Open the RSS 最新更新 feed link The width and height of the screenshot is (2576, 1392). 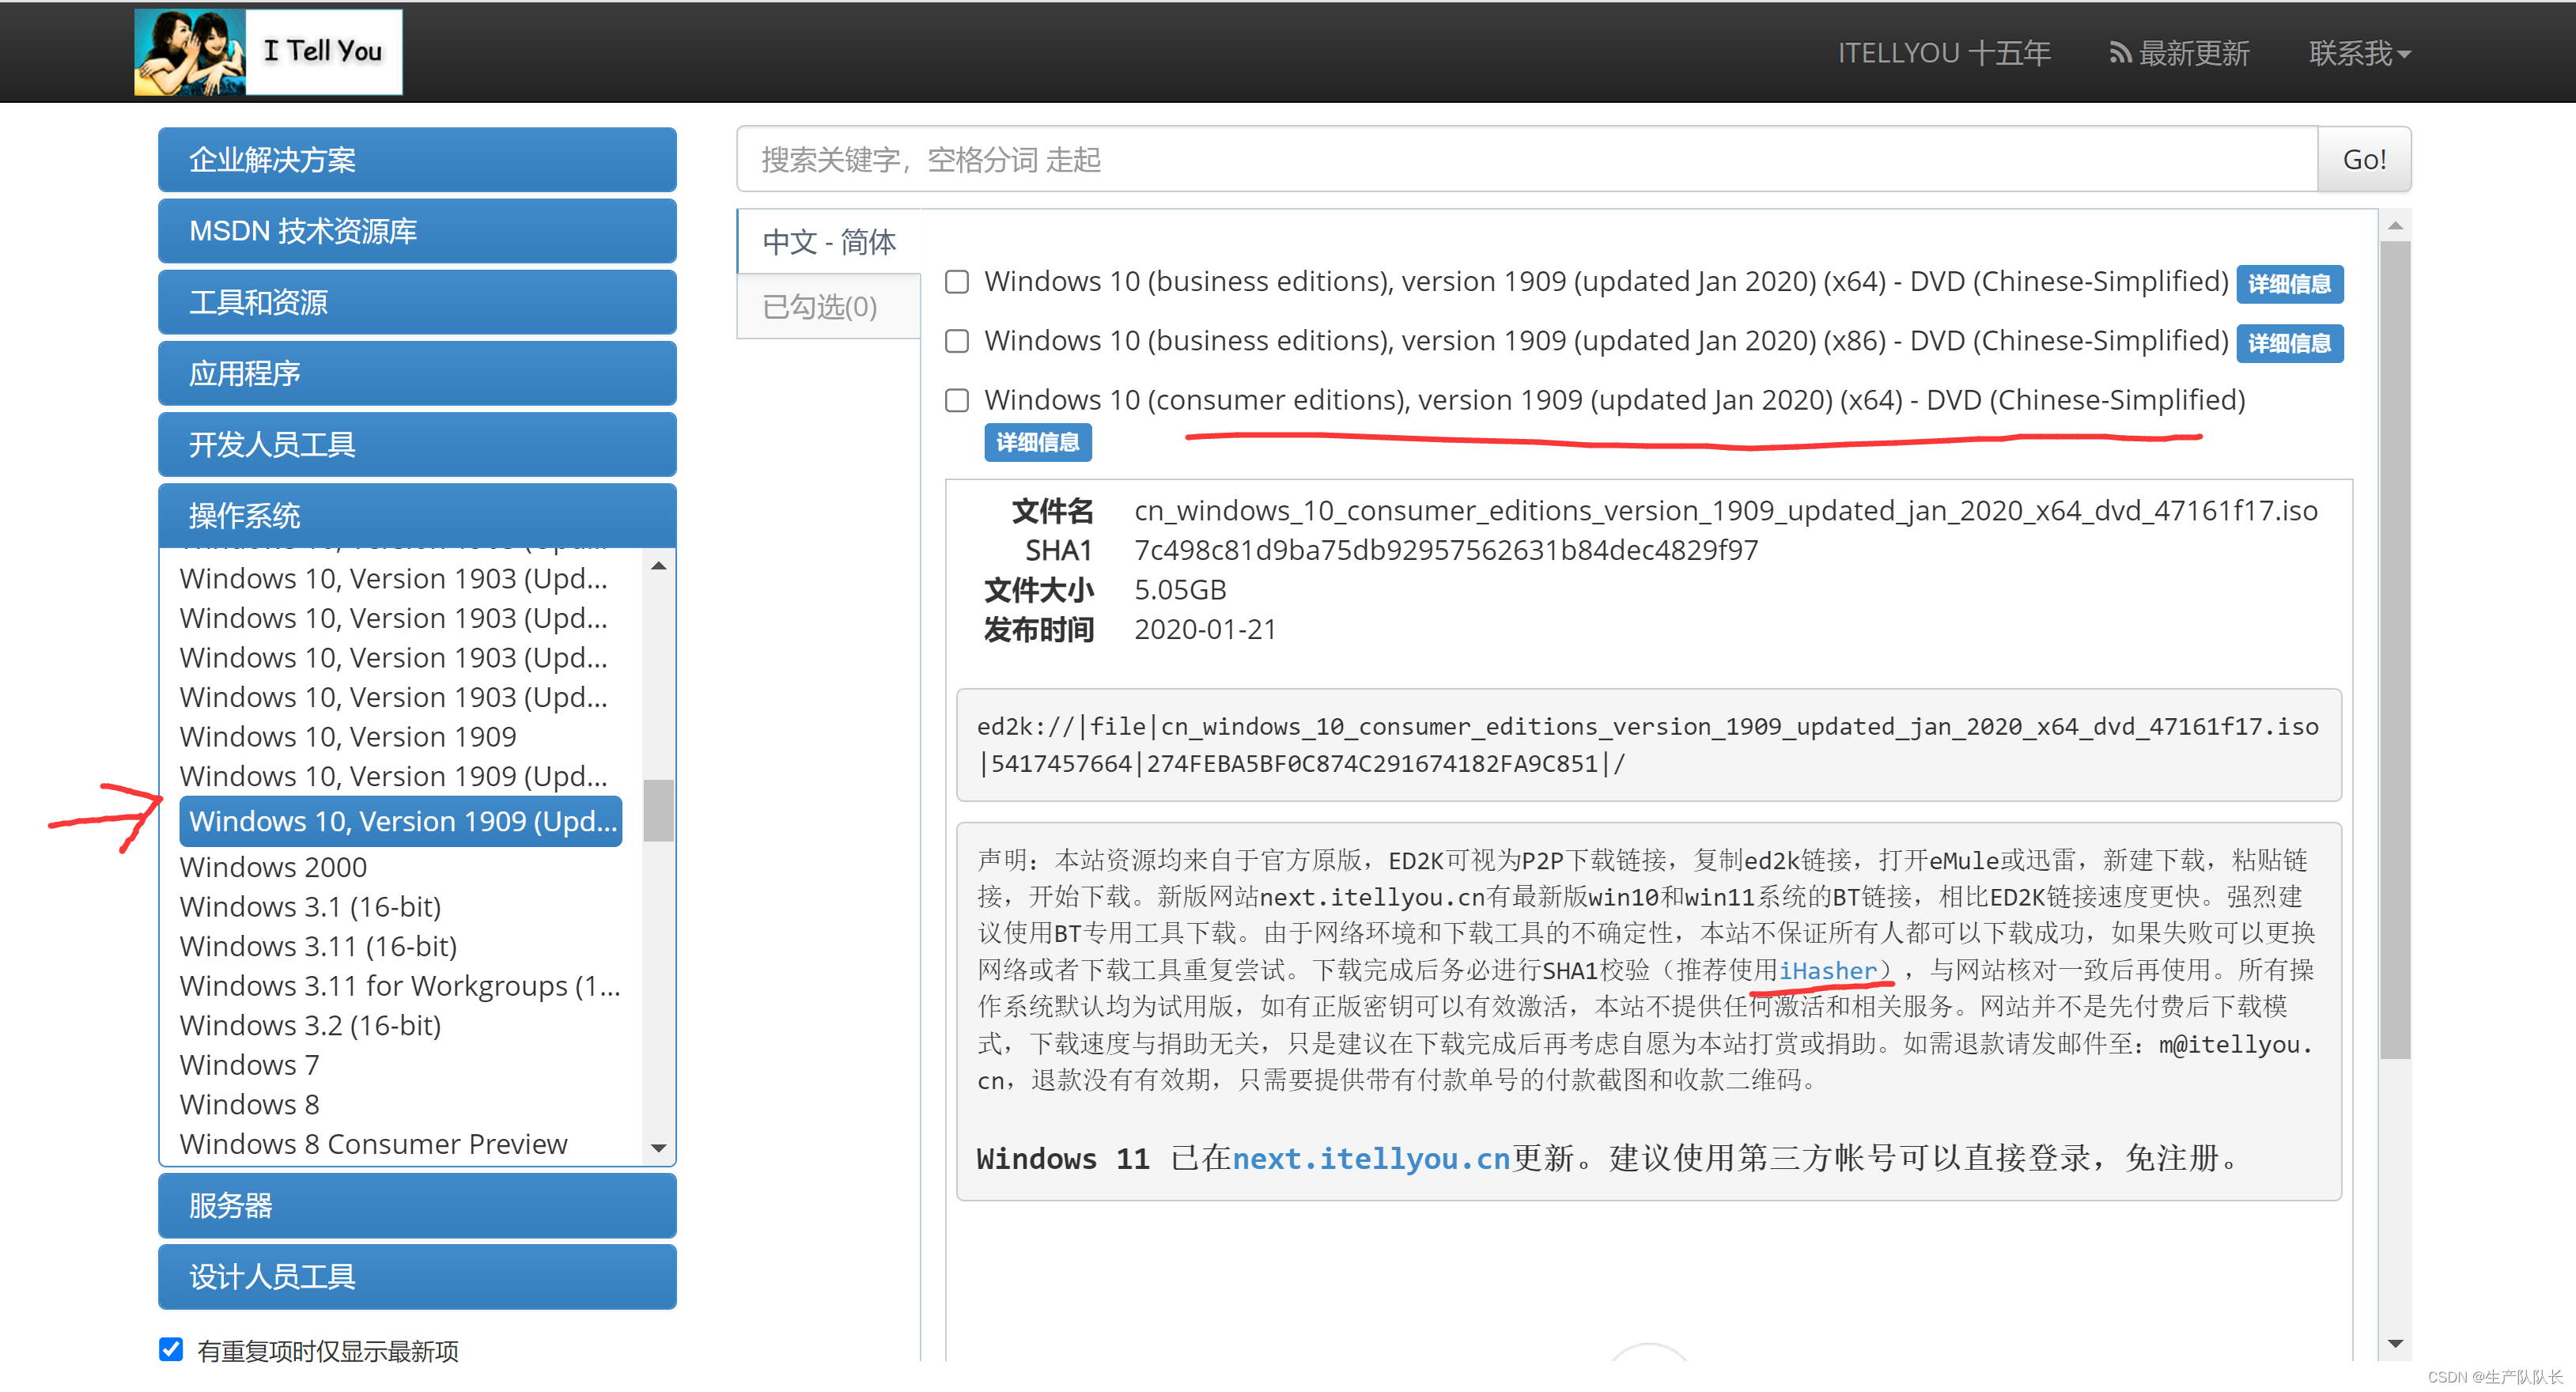(x=2179, y=53)
